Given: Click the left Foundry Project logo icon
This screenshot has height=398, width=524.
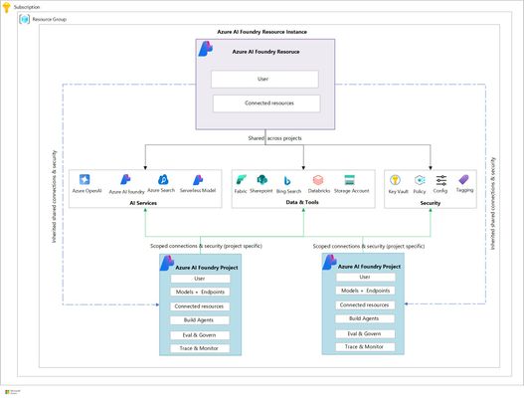Looking at the screenshot, I should point(167,264).
